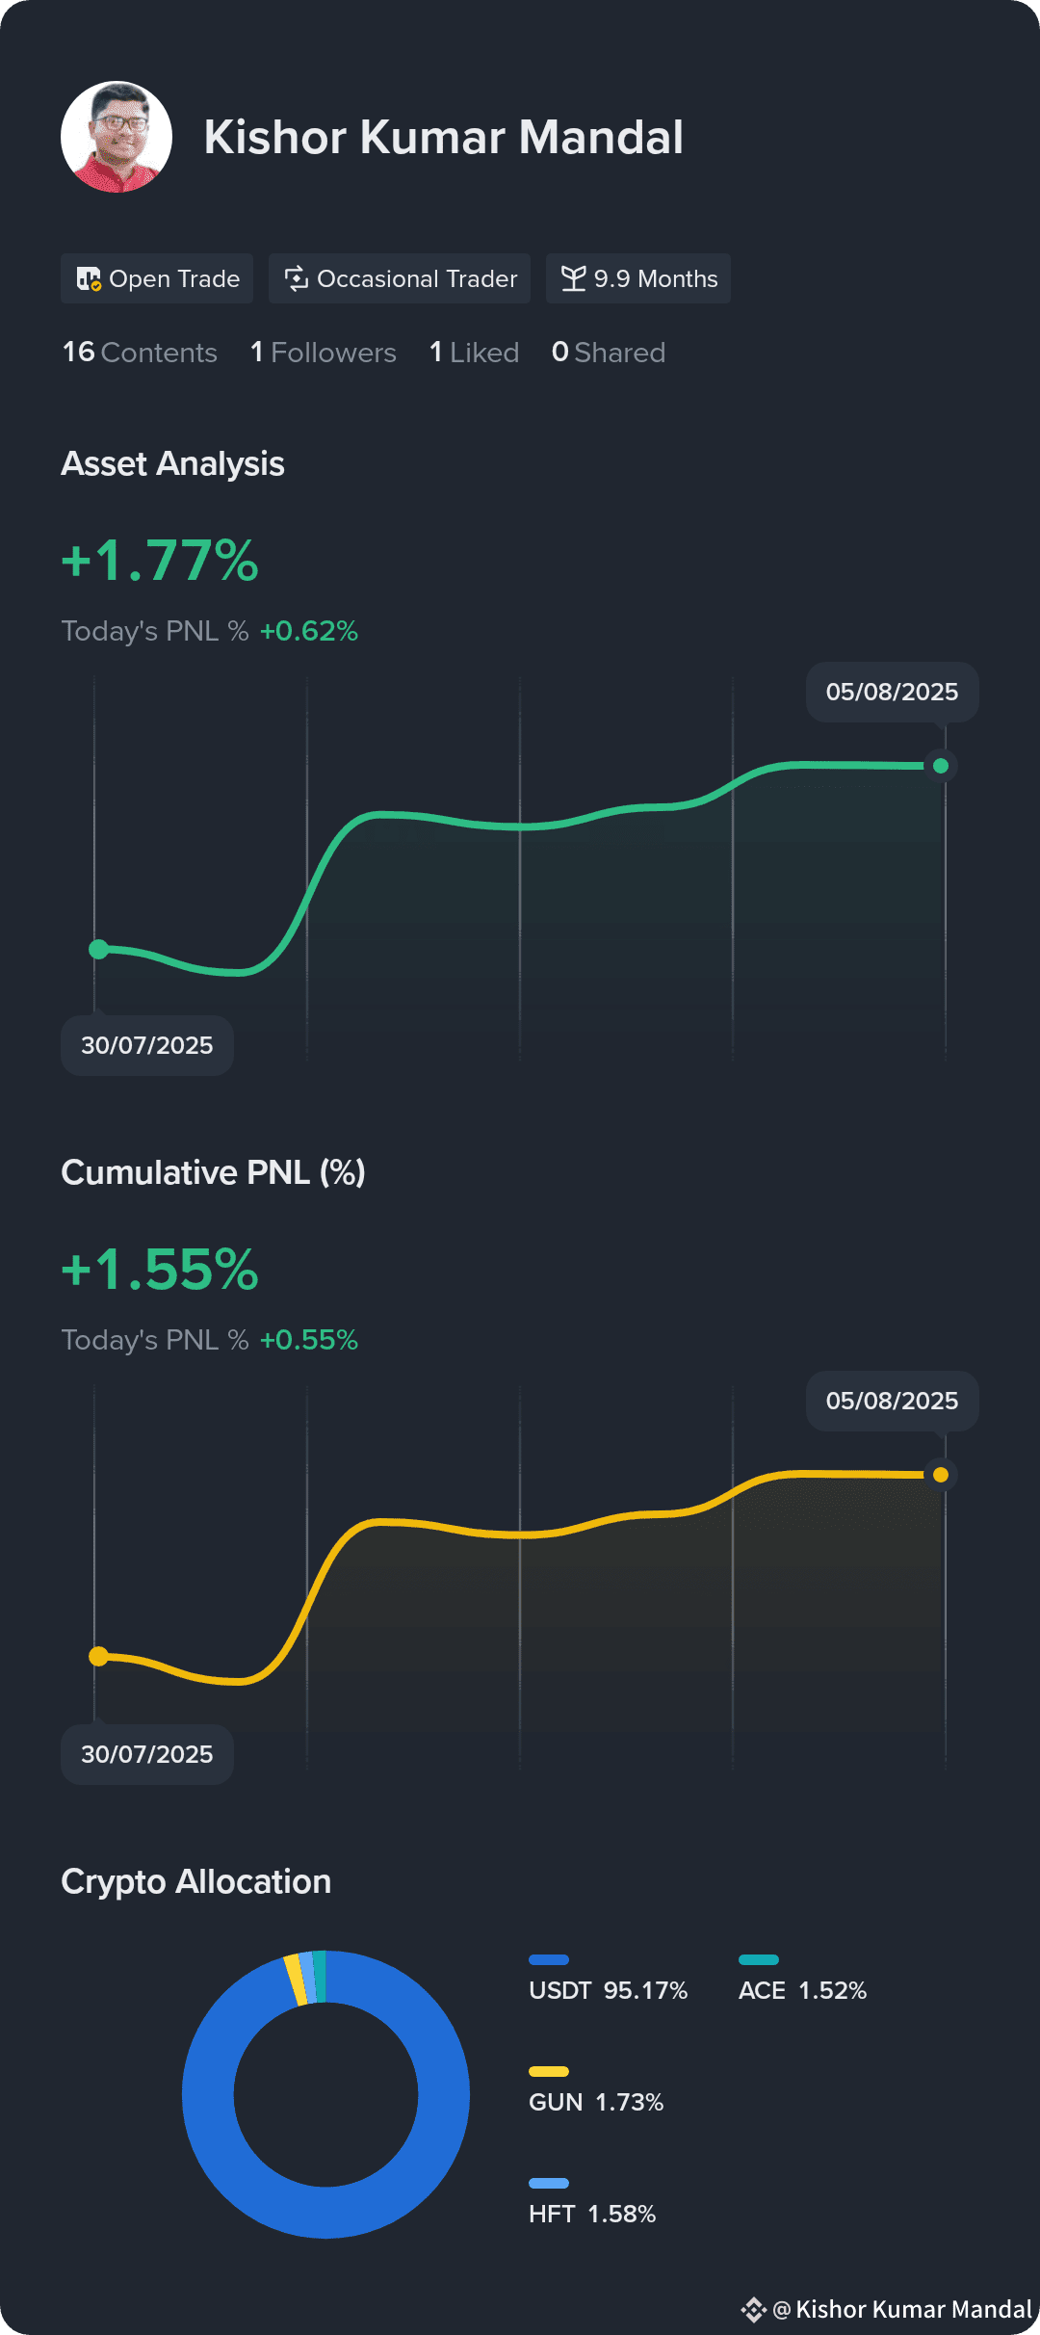
Task: Open the 1 Followers stat
Action: click(324, 353)
